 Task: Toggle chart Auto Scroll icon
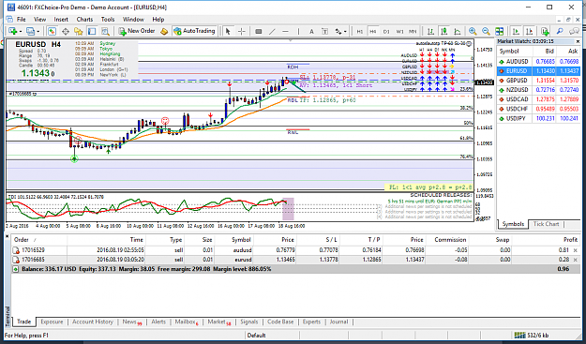coord(516,31)
